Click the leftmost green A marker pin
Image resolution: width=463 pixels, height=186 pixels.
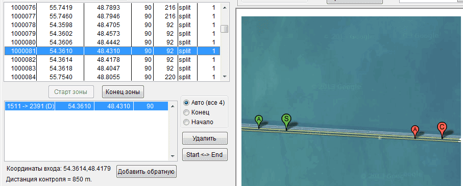tap(259, 121)
